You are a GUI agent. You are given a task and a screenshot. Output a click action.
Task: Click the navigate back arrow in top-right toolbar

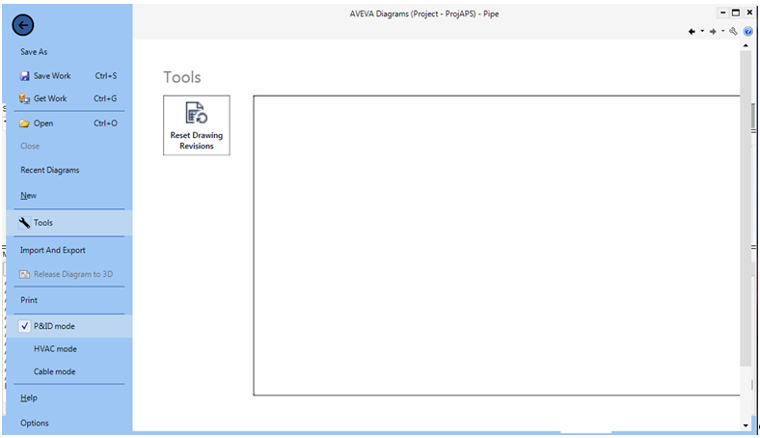click(692, 32)
